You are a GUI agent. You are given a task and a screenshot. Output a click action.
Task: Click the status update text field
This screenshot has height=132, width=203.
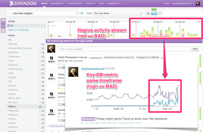pyautogui.click(x=123, y=49)
